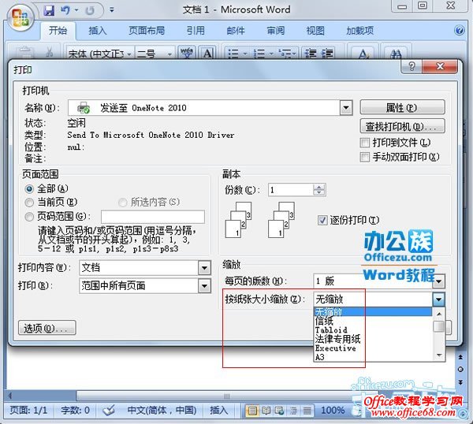The image size is (473, 424).
Task: Enable 手动双面打印(X) checkbox
Action: coord(365,157)
